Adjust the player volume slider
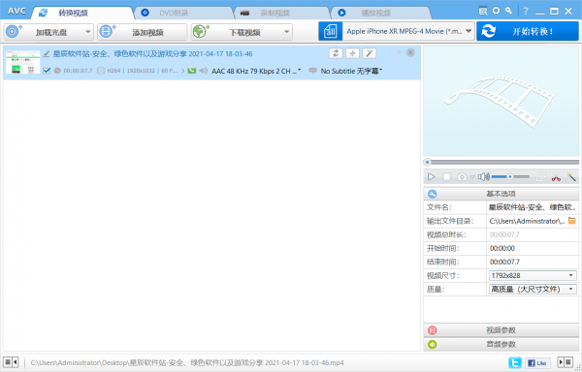582x372 pixels. tap(510, 176)
